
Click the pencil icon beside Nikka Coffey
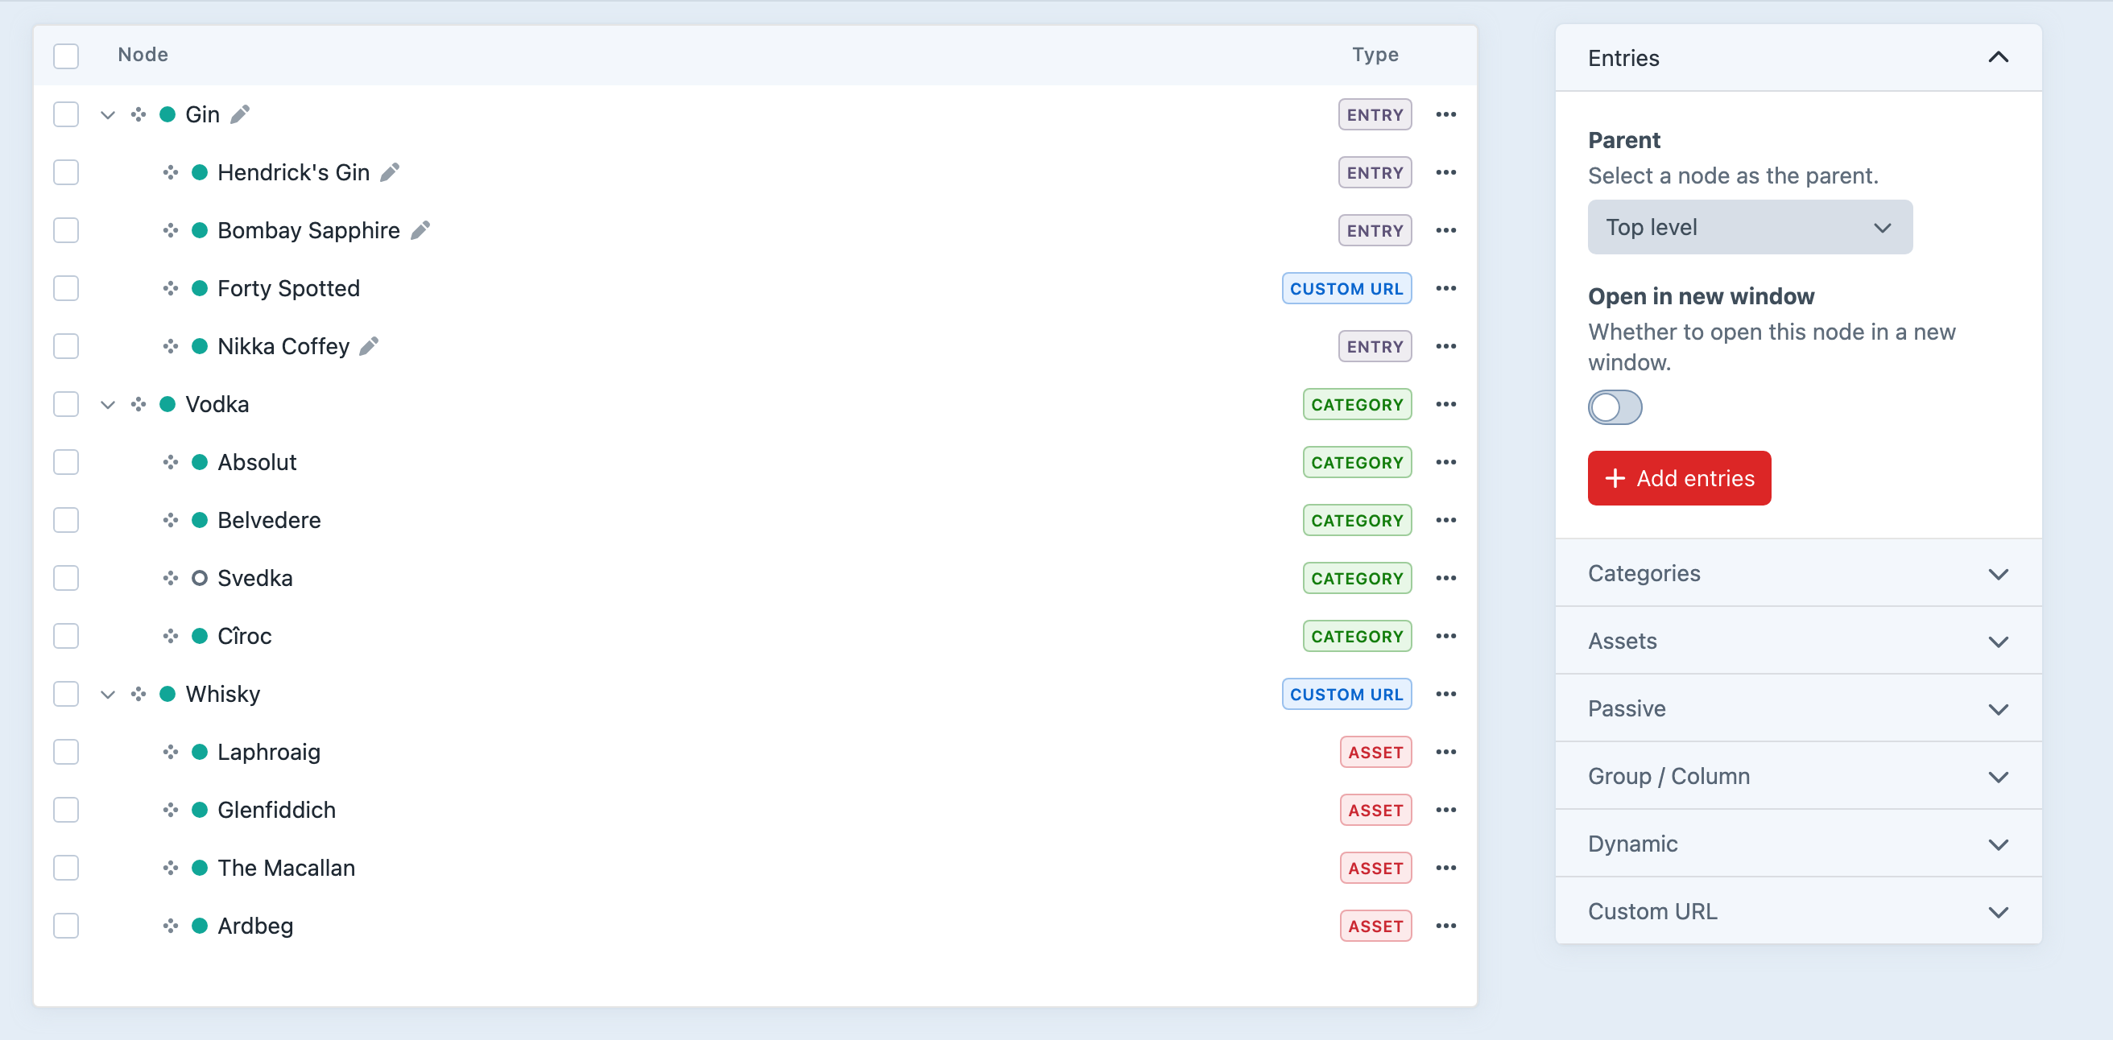tap(369, 346)
